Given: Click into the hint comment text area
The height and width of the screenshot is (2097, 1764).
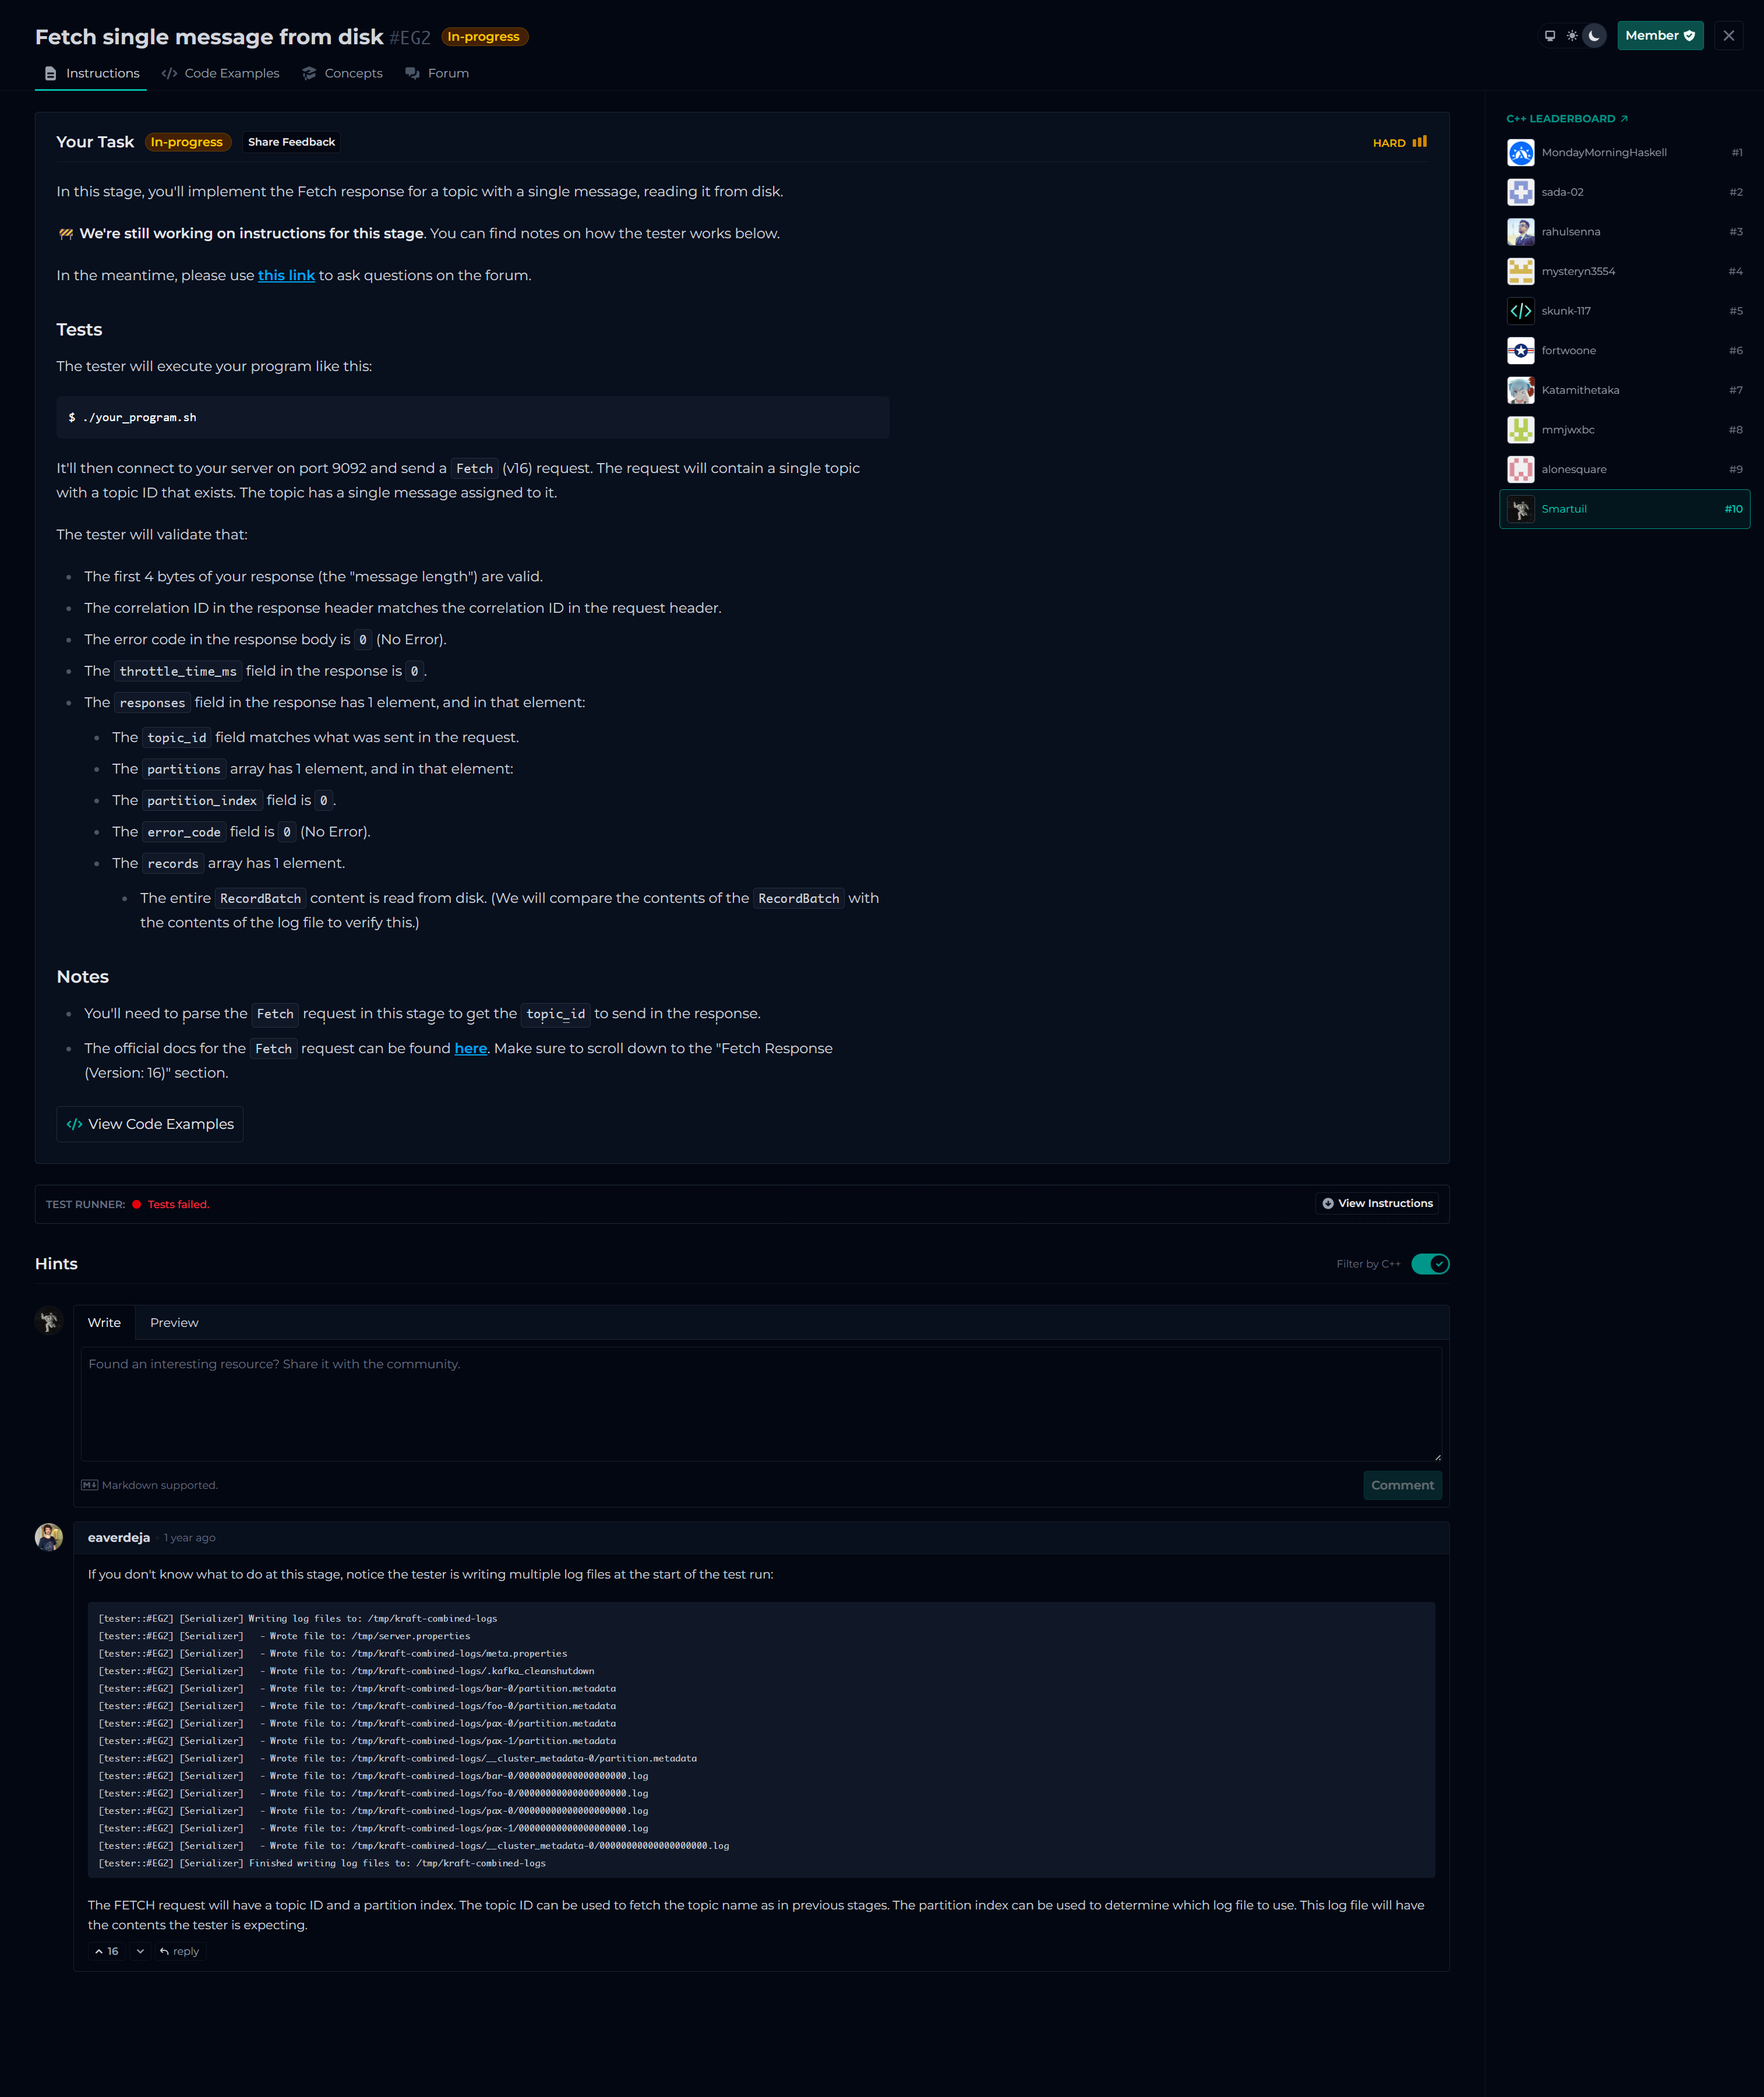Looking at the screenshot, I should click(760, 1403).
